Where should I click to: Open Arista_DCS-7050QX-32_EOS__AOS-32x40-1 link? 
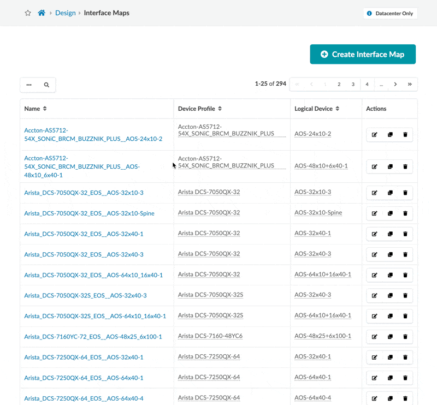[x=84, y=234]
